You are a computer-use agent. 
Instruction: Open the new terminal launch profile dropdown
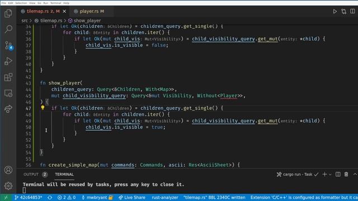click(x=330, y=175)
